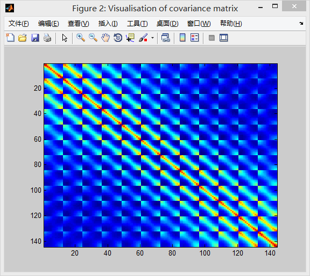Activate the Zoom Out magnifier tool
310x276 pixels.
point(93,38)
